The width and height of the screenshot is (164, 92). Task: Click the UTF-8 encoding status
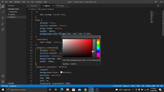[x=133, y=86]
